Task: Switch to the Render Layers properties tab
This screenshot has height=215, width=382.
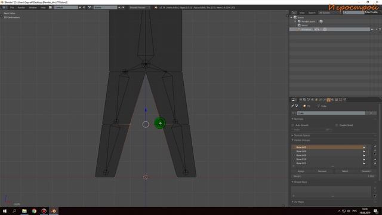Action: (304, 100)
